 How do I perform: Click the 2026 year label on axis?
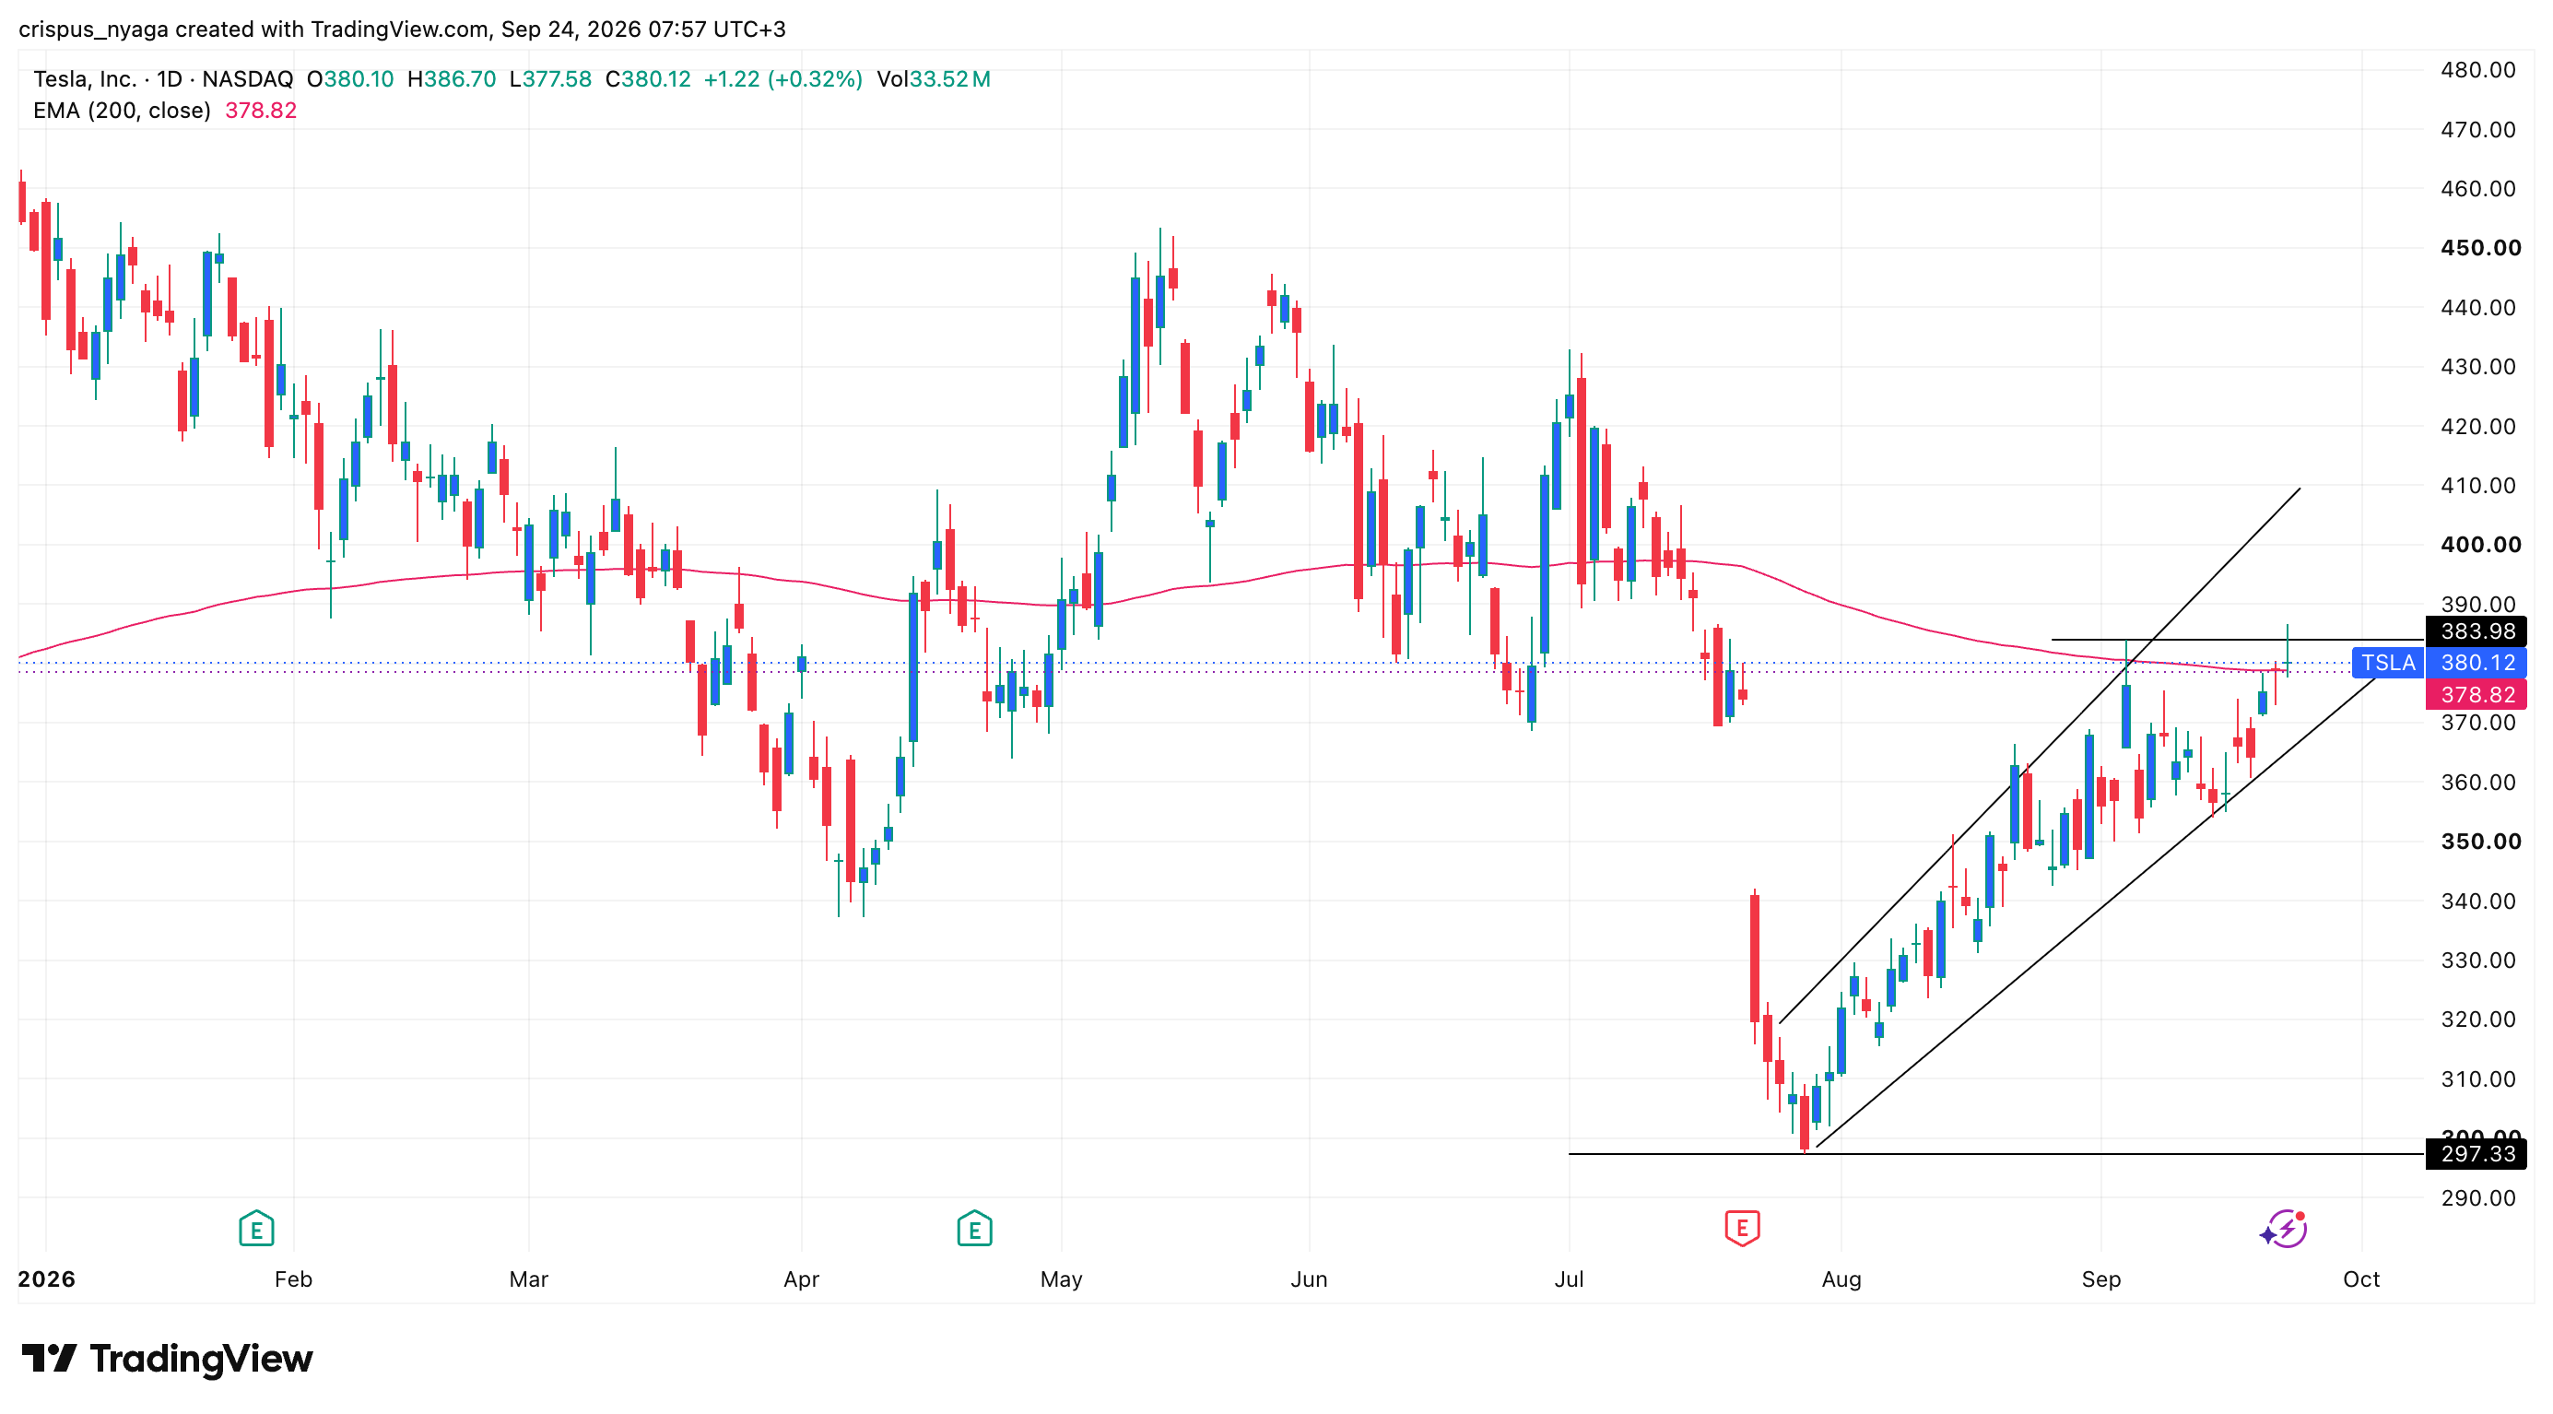[47, 1278]
